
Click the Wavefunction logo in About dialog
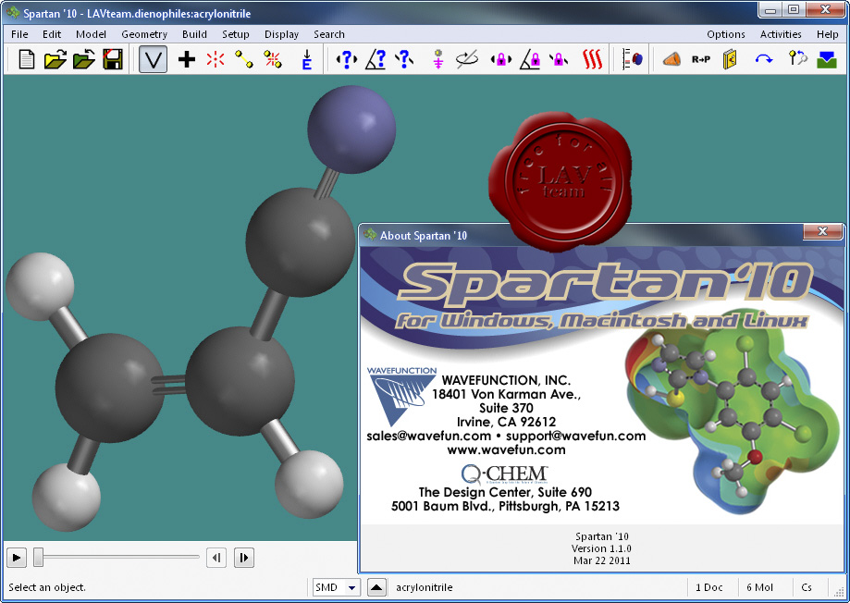pos(401,396)
